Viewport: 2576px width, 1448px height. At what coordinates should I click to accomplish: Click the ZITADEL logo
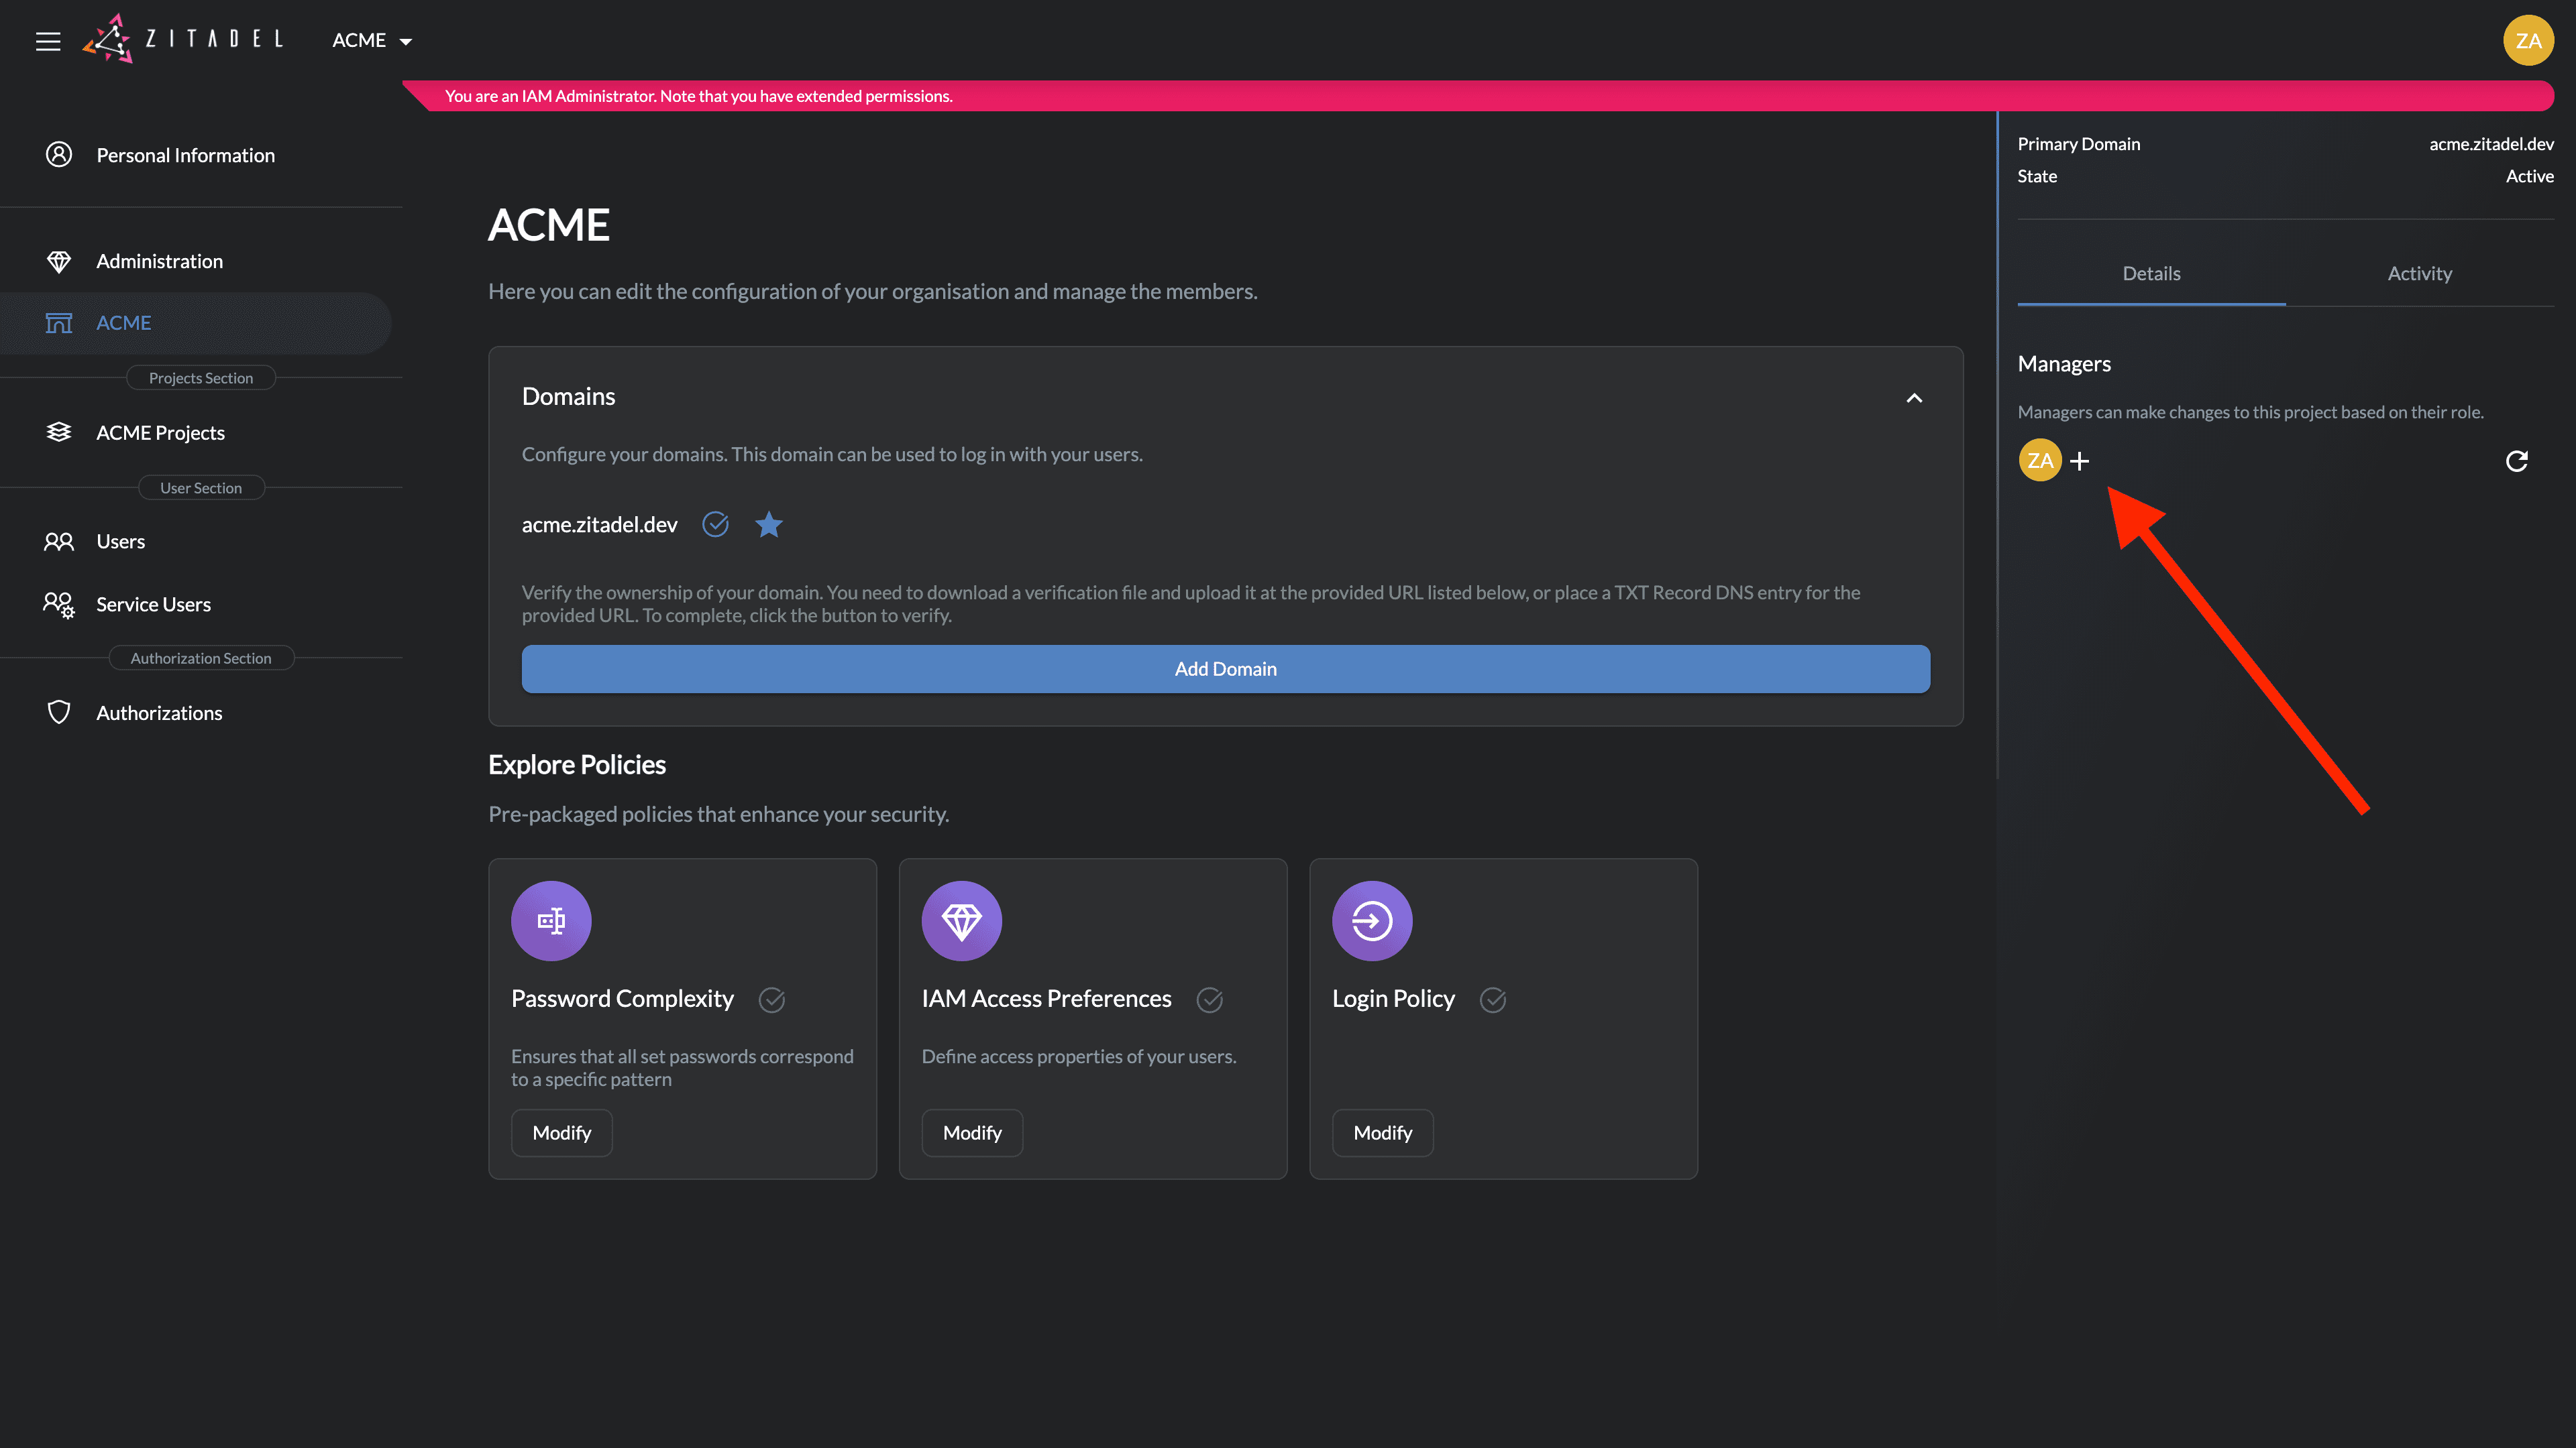184,40
